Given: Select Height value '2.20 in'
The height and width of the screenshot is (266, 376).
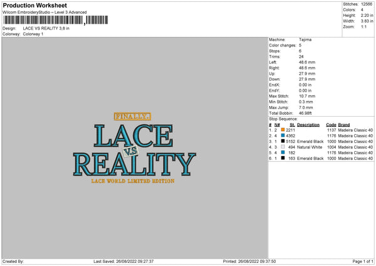Looking at the screenshot, I should 367,15.
